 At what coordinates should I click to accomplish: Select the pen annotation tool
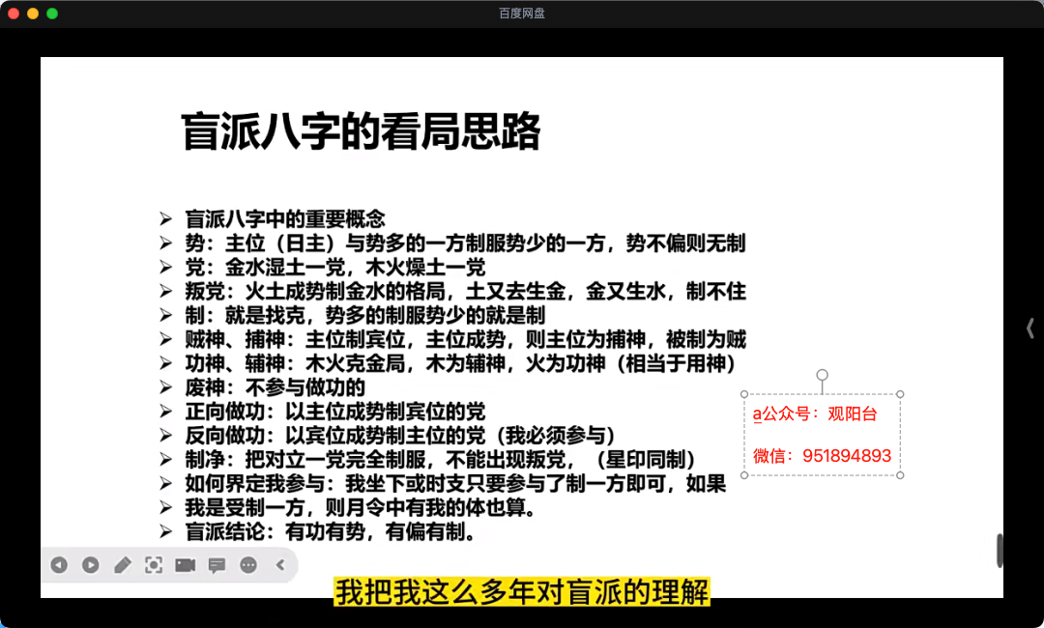pyautogui.click(x=122, y=565)
